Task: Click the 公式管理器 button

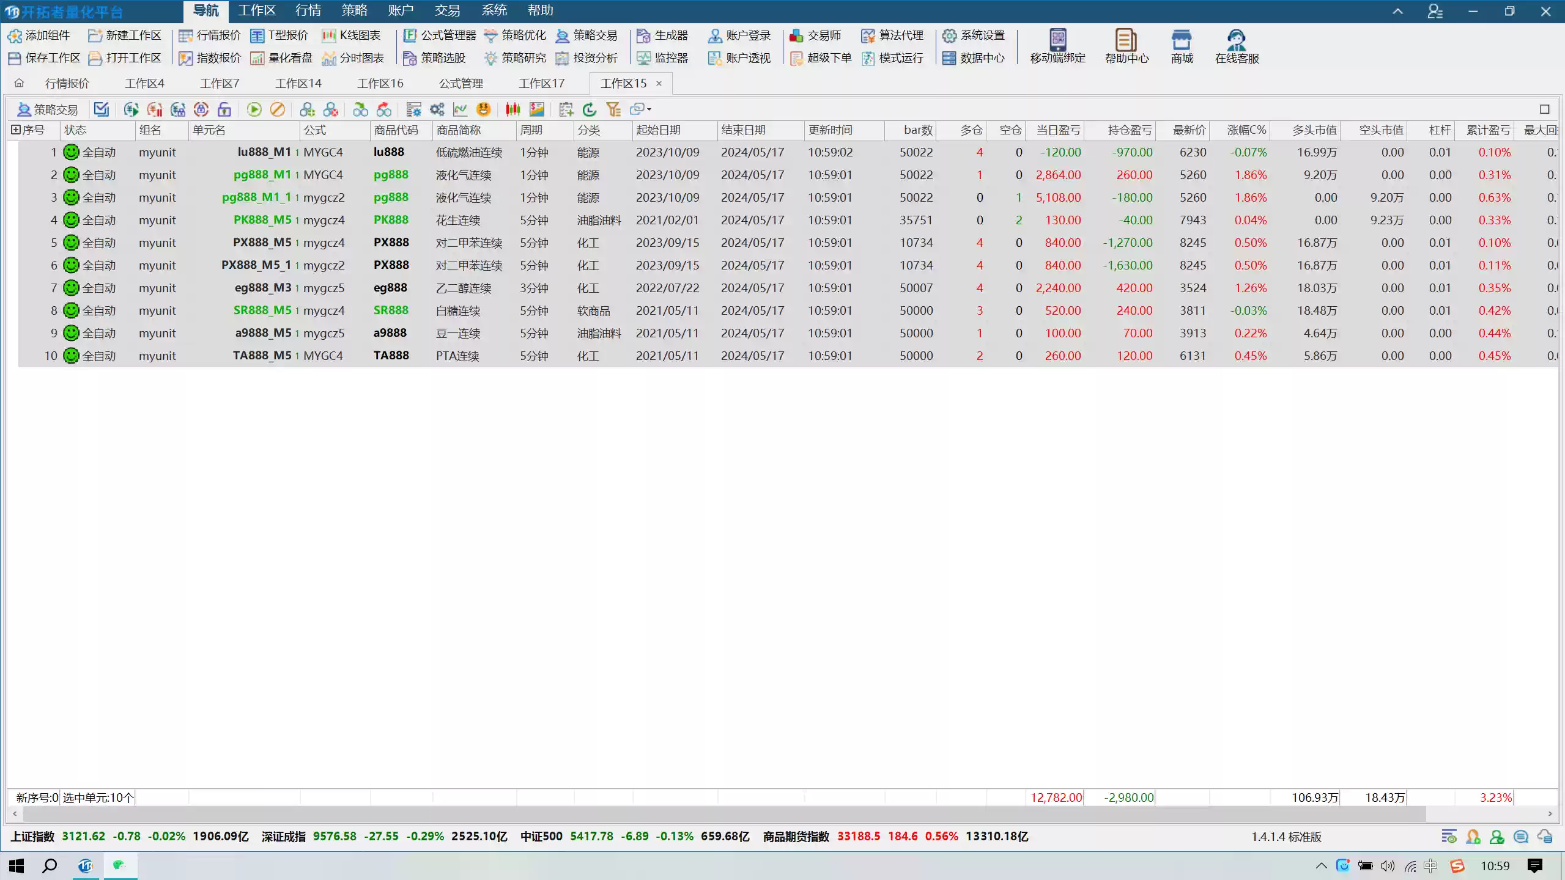Action: click(440, 35)
